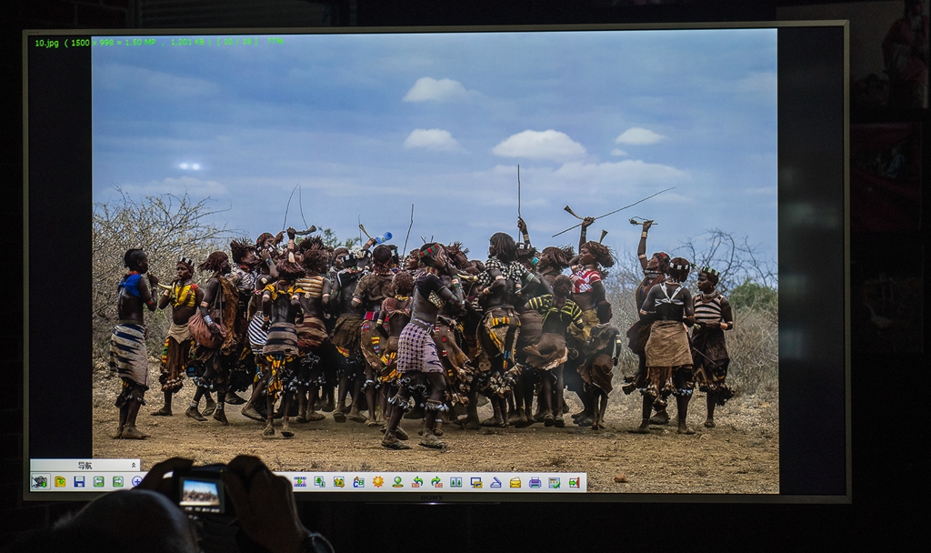Click the displayed tribal dance photo
Image resolution: width=931 pixels, height=553 pixels.
click(x=435, y=261)
